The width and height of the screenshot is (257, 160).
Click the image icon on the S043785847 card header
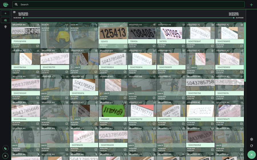(x=212, y=25)
